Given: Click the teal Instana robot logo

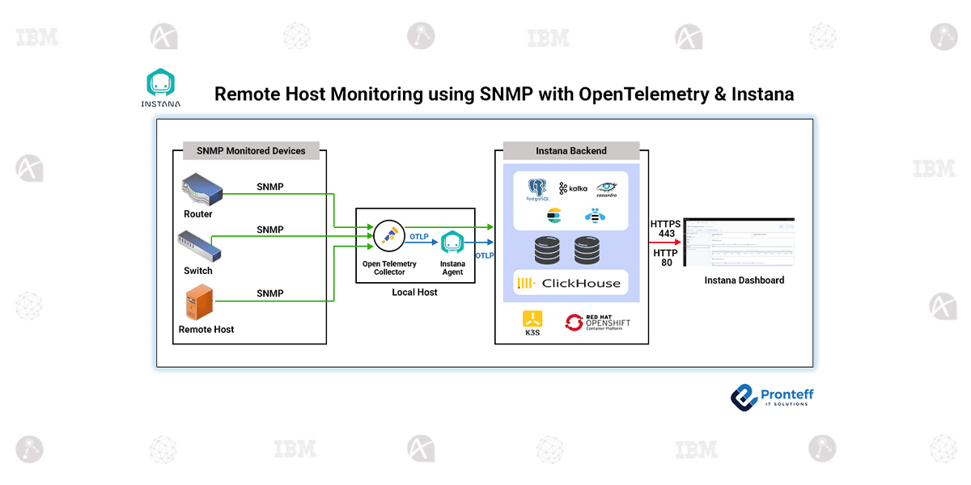Looking at the screenshot, I should [159, 82].
